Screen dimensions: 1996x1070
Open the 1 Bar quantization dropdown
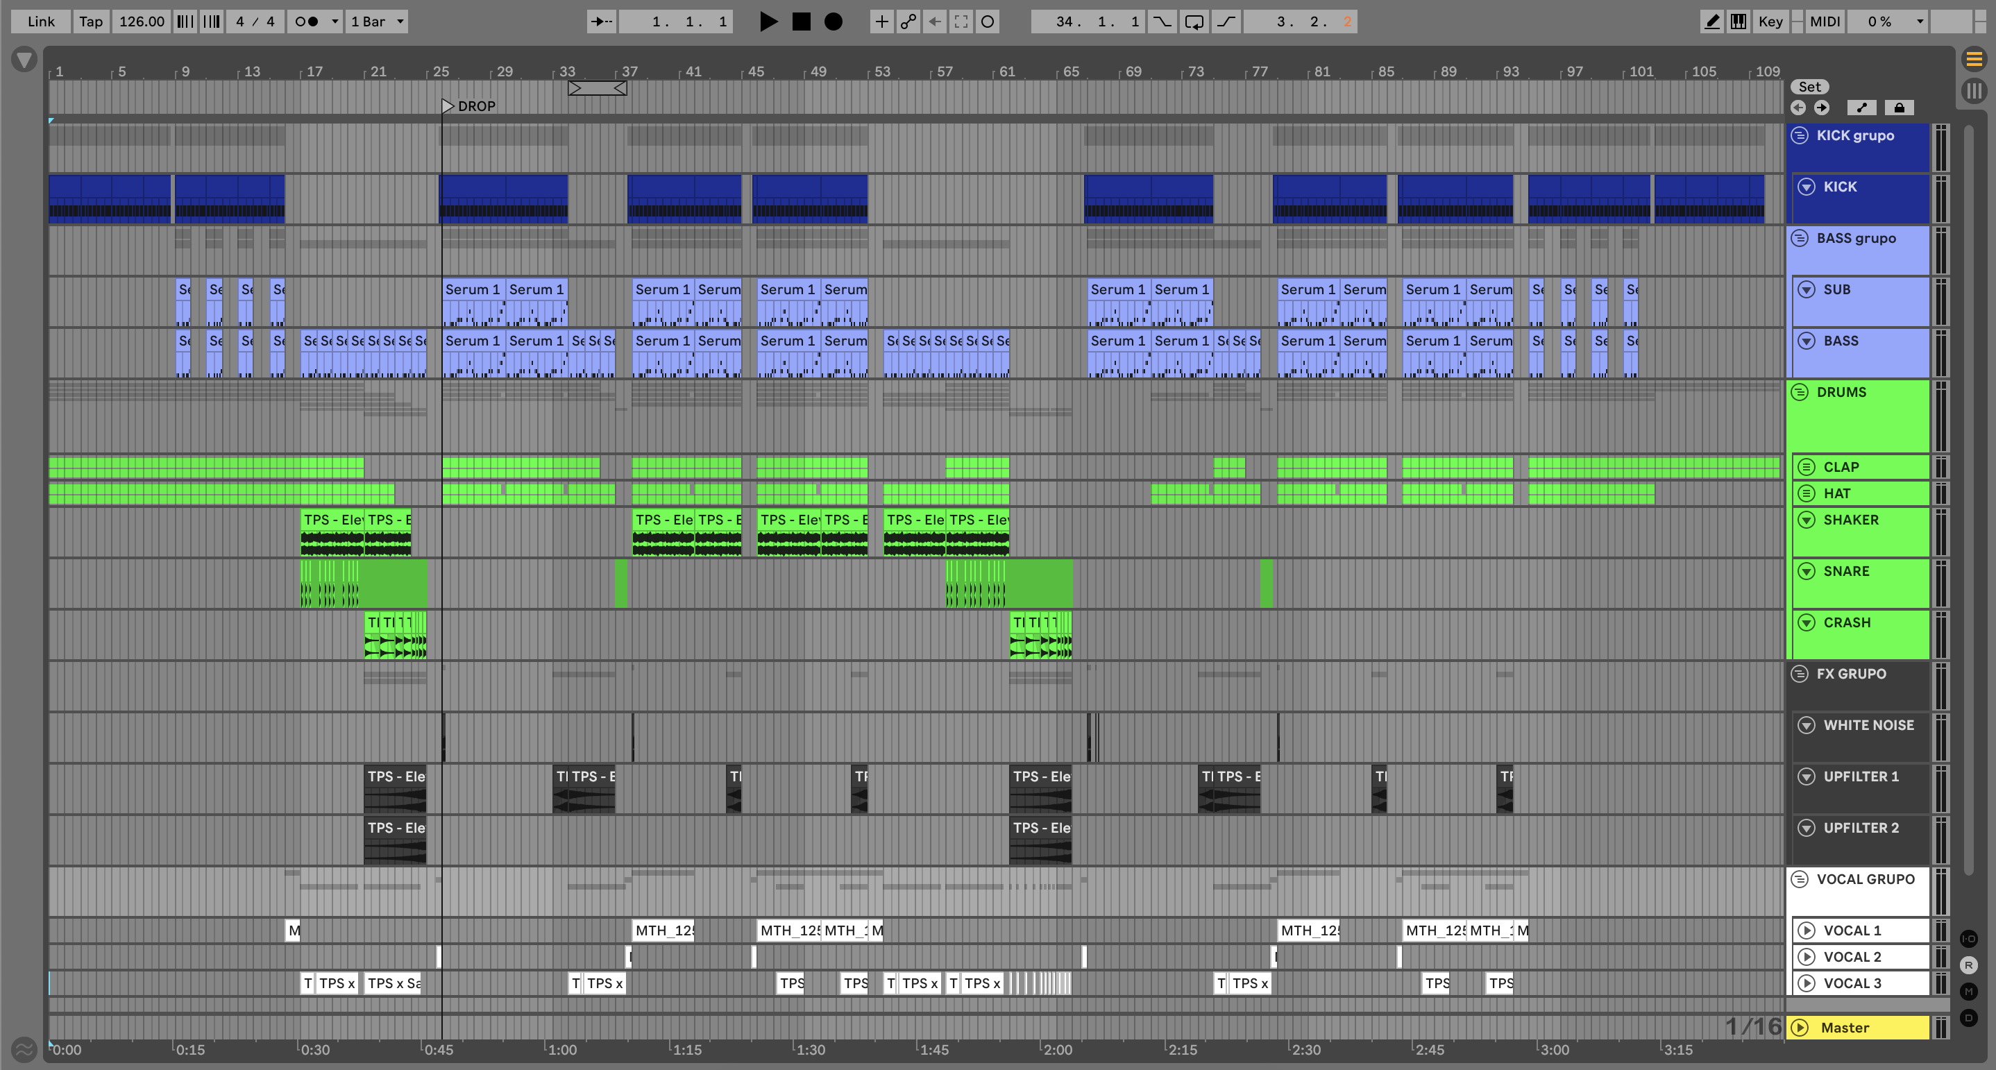(x=378, y=22)
